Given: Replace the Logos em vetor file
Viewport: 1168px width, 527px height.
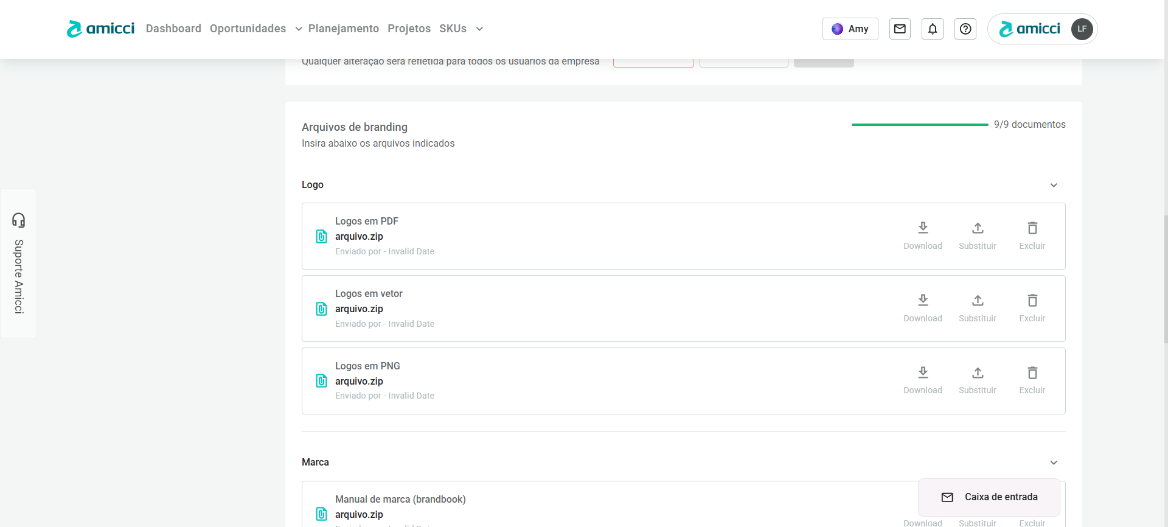Looking at the screenshot, I should click(977, 307).
